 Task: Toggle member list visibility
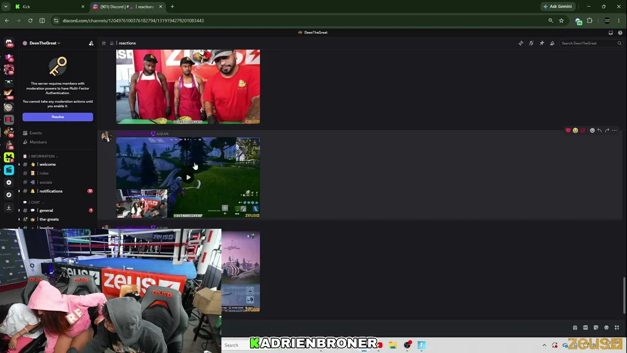click(552, 43)
